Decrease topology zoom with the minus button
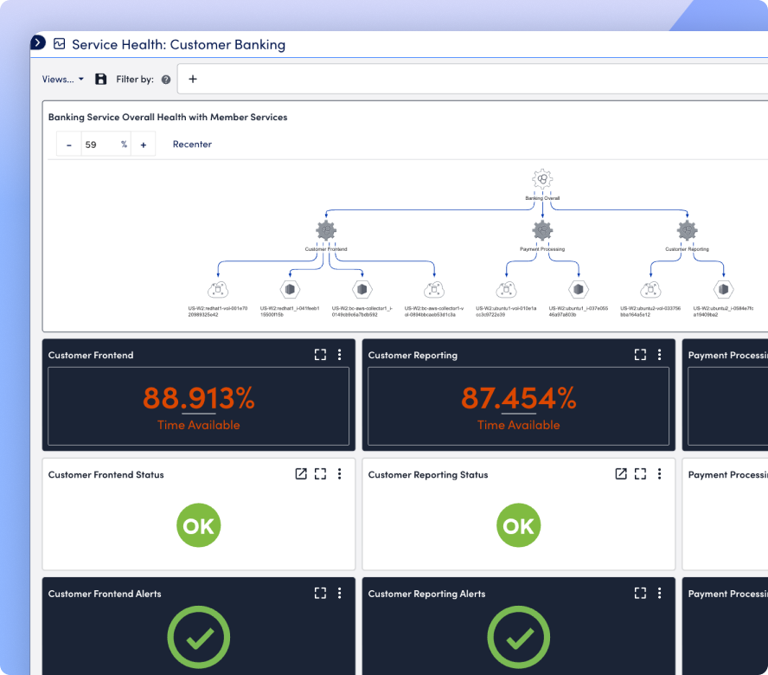The image size is (768, 675). 69,145
